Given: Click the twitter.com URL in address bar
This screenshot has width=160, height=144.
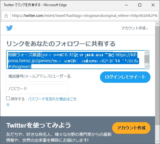Looking at the screenshot, I should 85,16.
